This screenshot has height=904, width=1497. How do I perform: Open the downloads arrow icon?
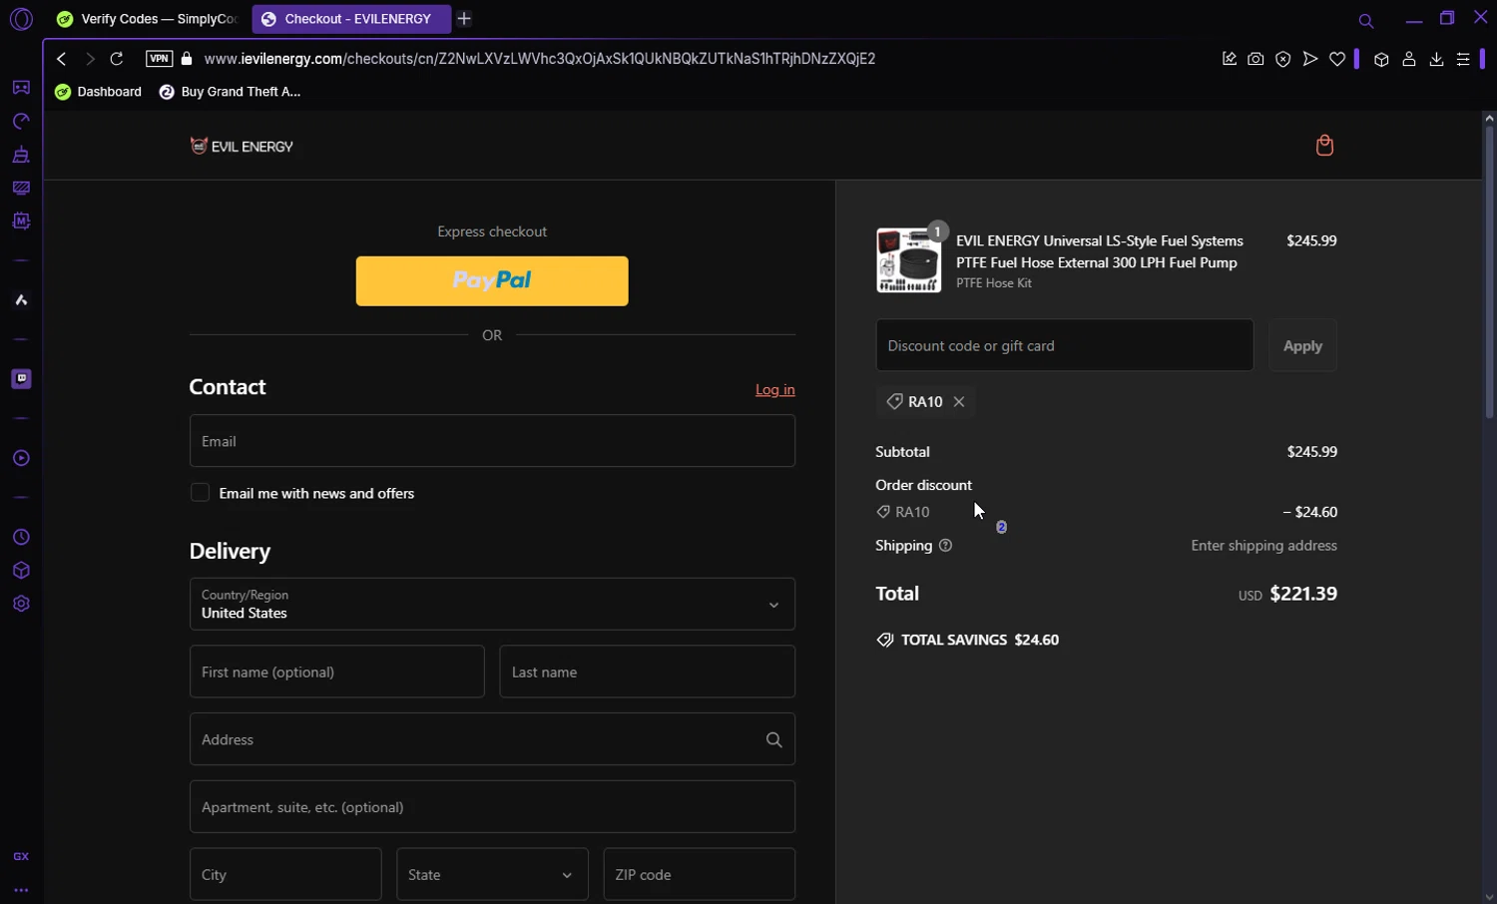coord(1436,59)
